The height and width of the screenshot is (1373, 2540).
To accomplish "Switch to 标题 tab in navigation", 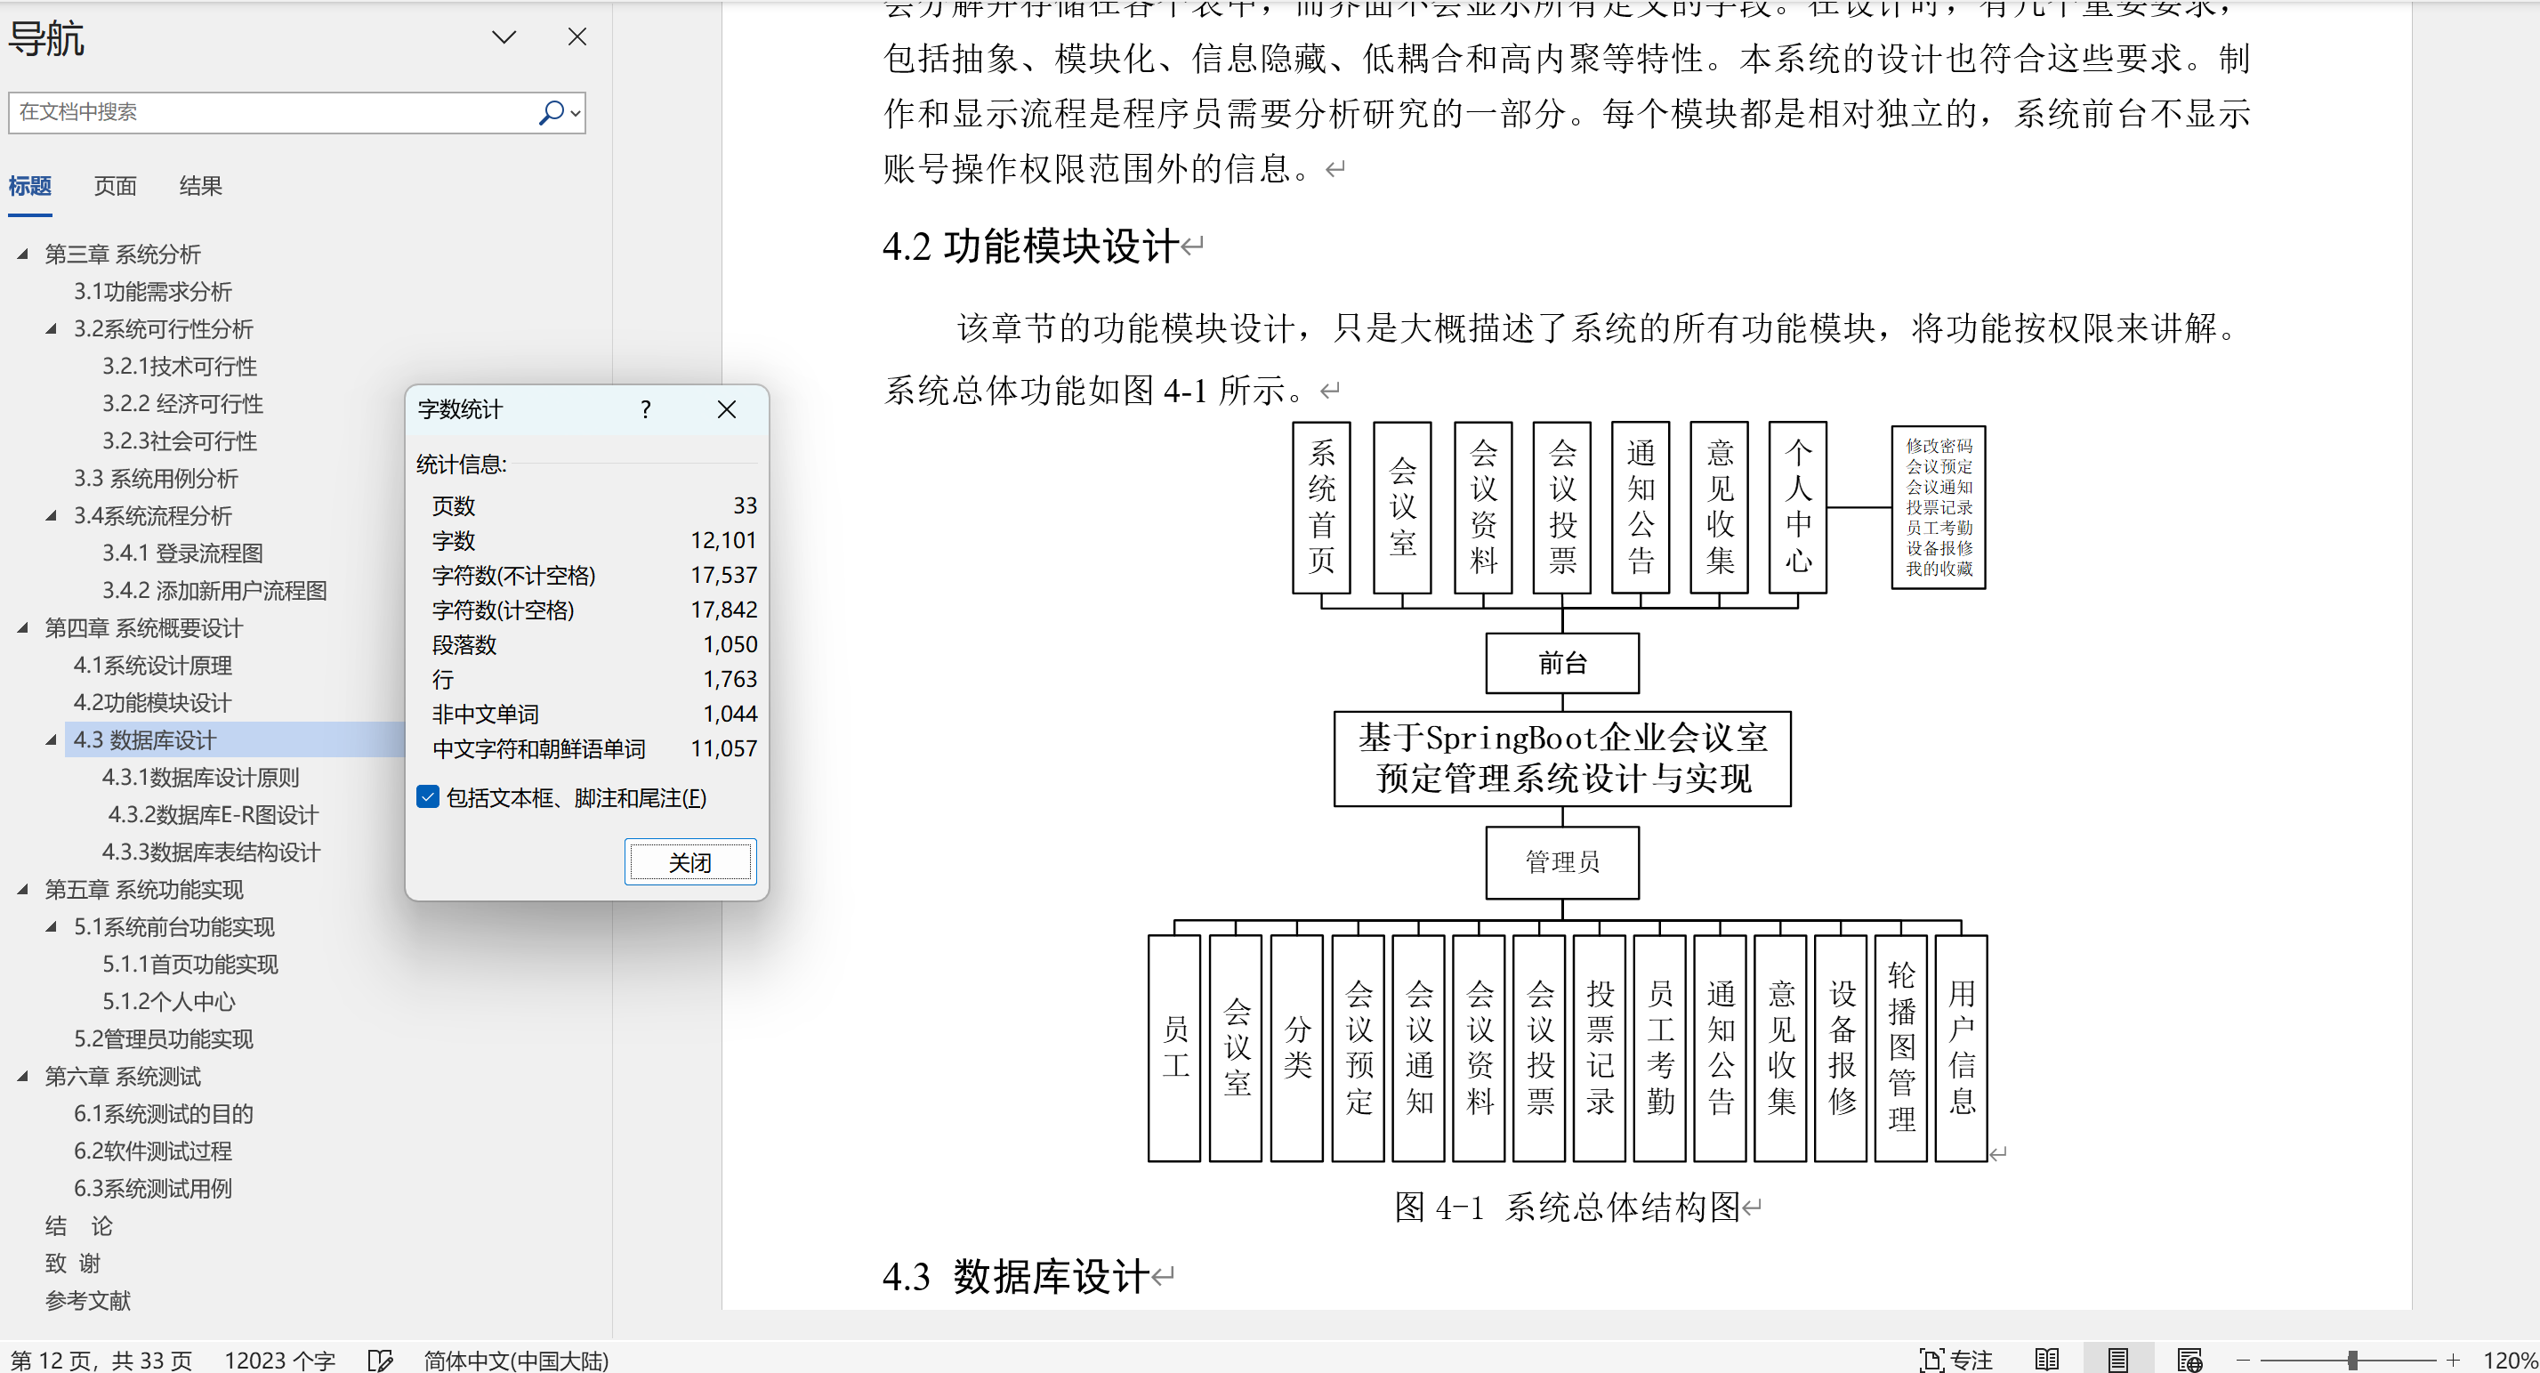I will pos(29,185).
